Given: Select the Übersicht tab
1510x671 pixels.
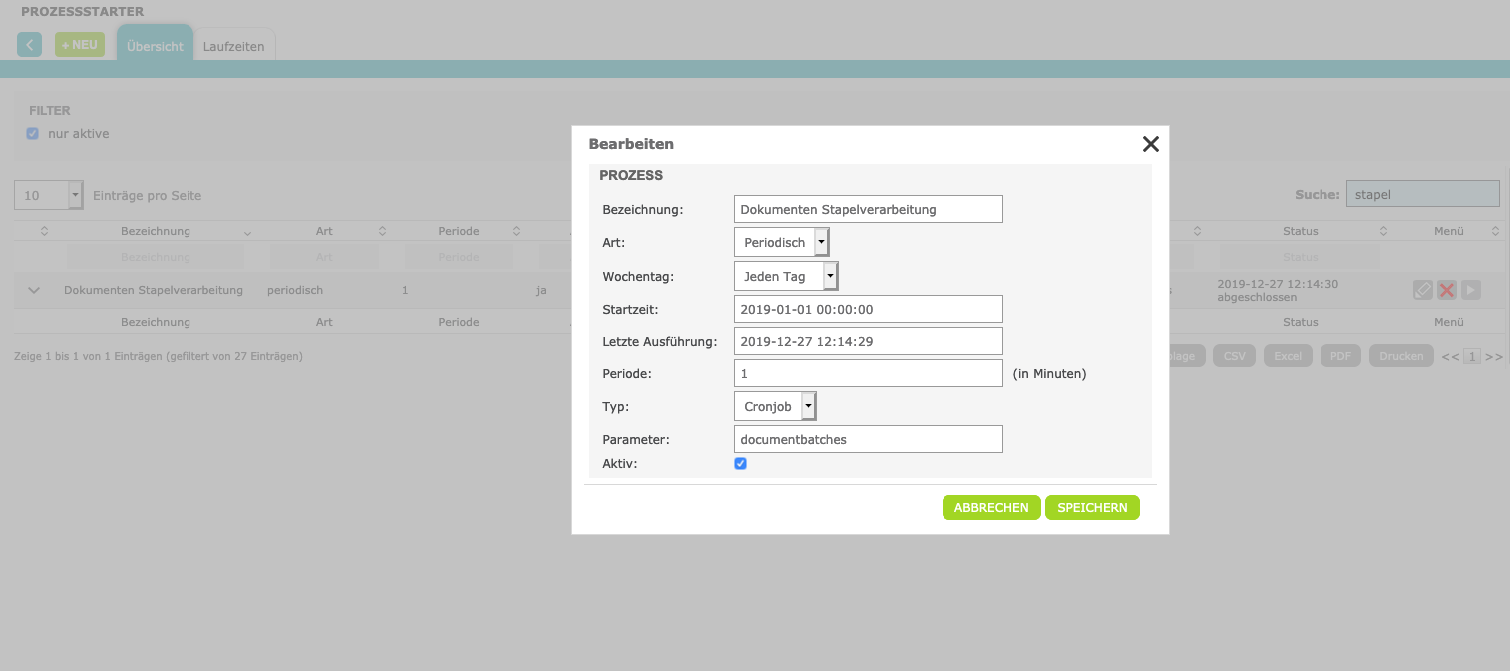Looking at the screenshot, I should (x=155, y=46).
